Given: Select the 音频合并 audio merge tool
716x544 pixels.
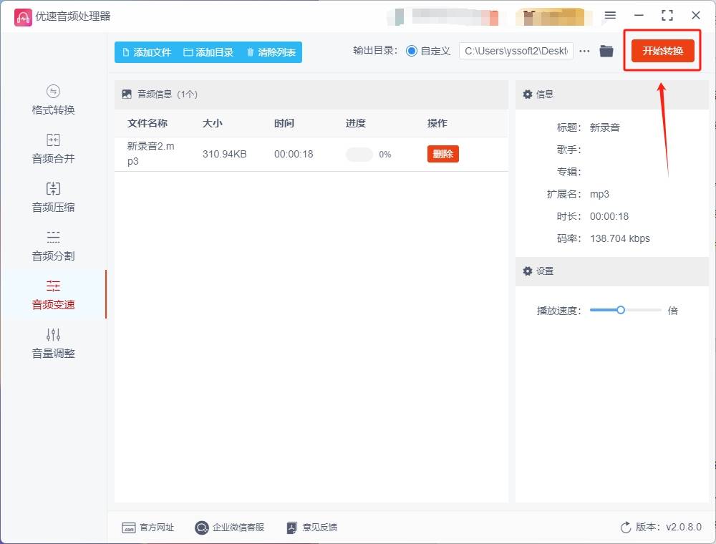Looking at the screenshot, I should [53, 149].
